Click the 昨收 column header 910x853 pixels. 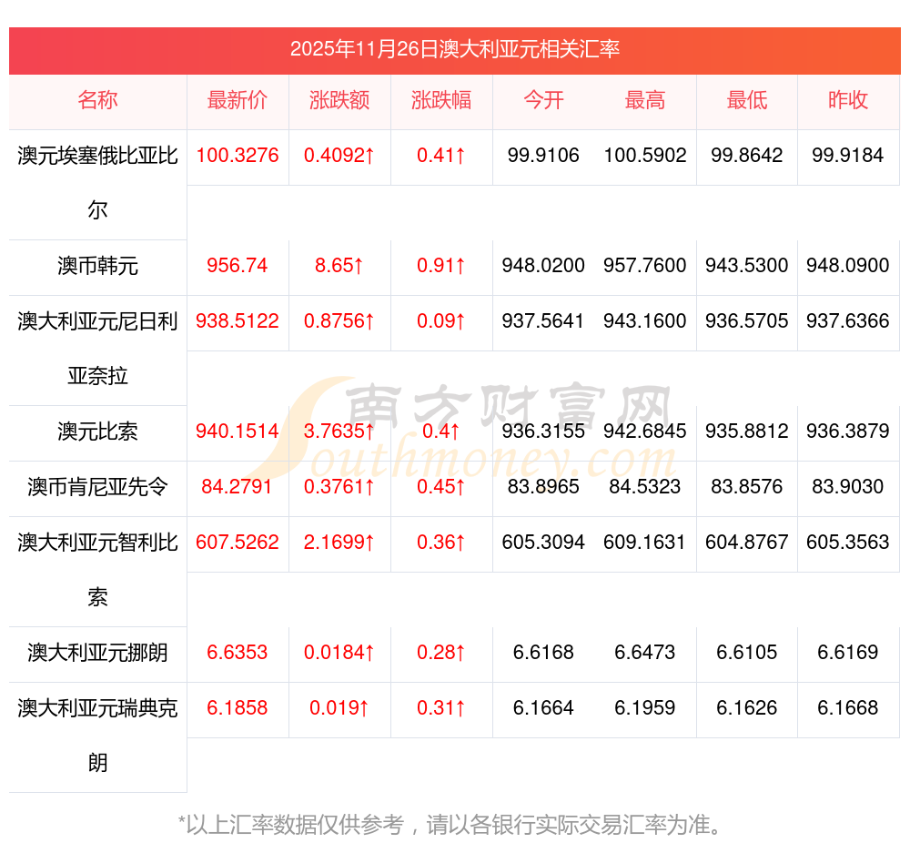pos(848,100)
